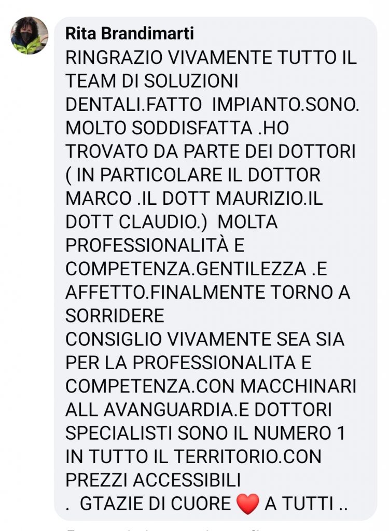Click the word SORRIDERE on its own line

(x=115, y=316)
